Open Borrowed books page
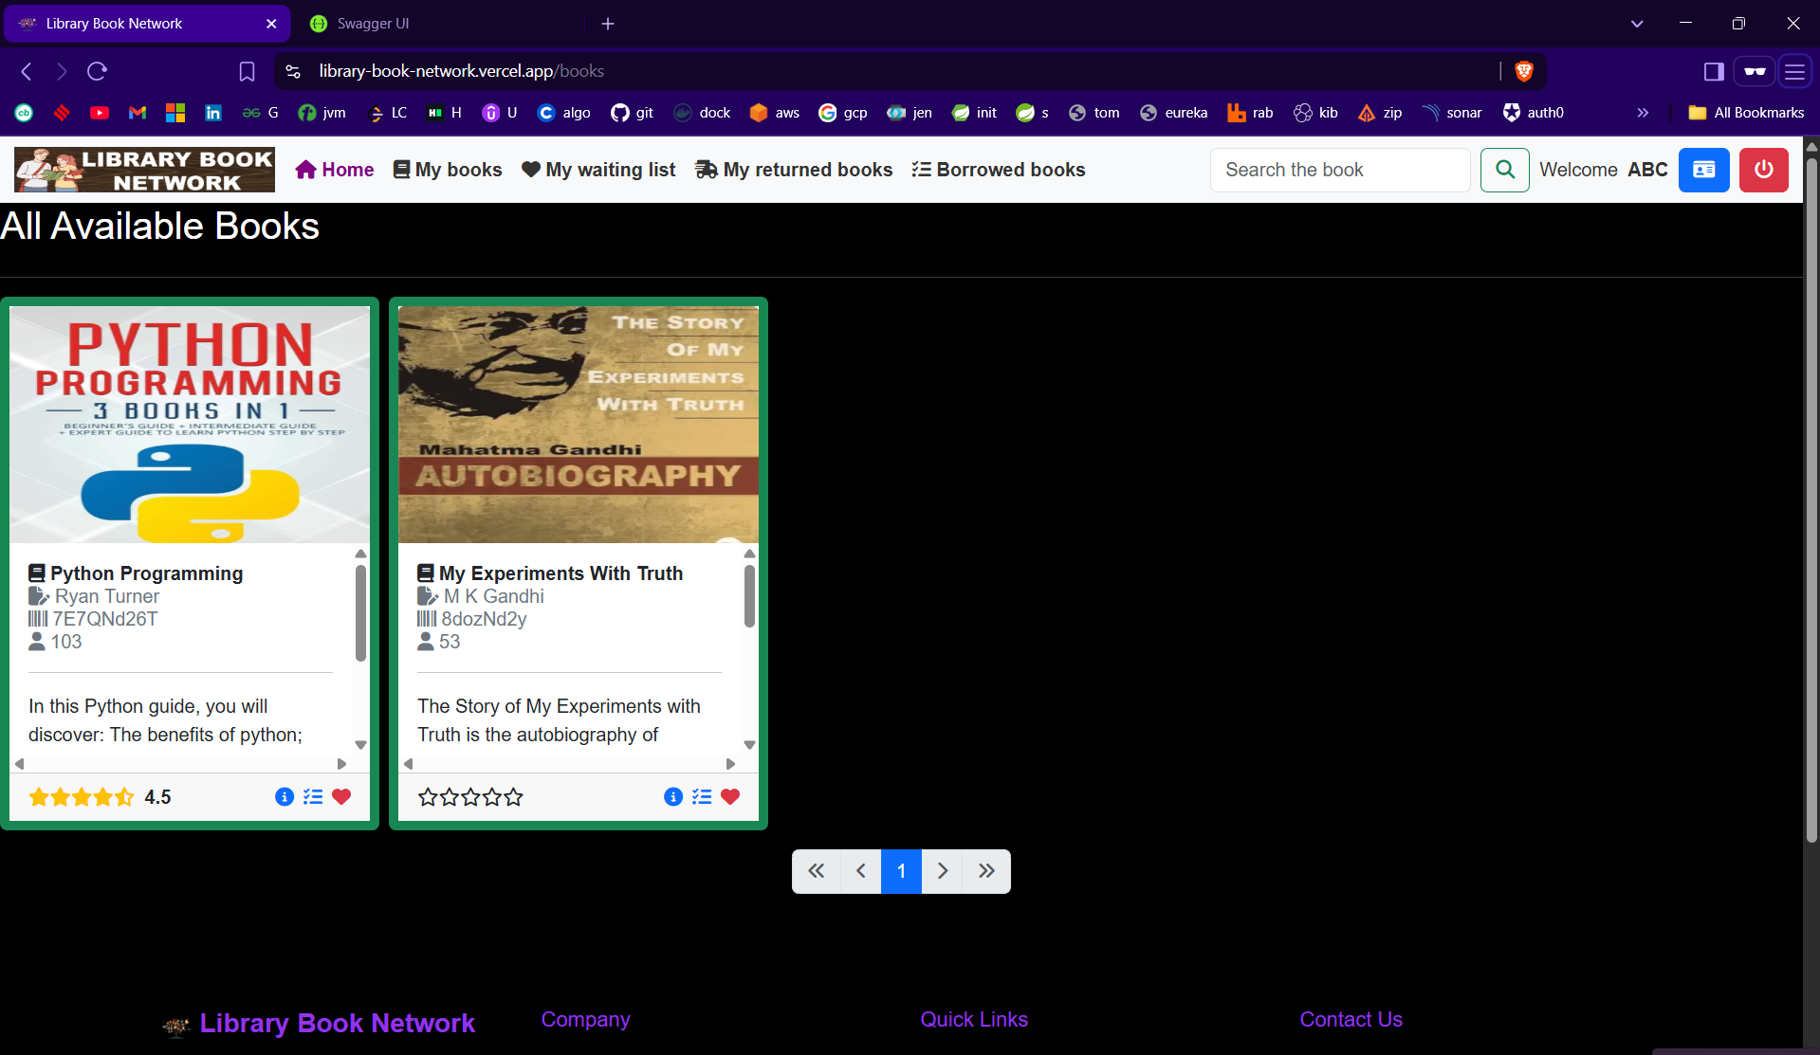This screenshot has height=1055, width=1820. point(999,170)
